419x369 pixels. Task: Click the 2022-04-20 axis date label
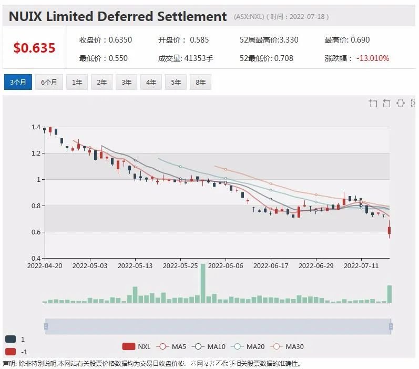(x=45, y=265)
